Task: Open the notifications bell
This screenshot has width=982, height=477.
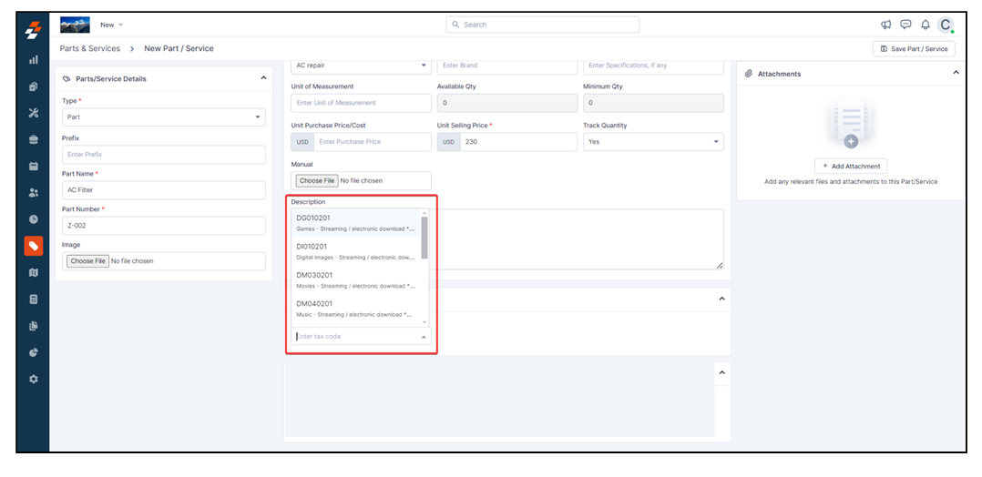Action: (x=926, y=25)
